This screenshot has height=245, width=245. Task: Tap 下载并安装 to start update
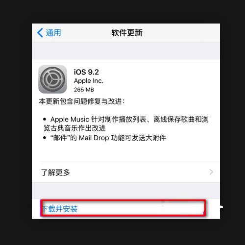pyautogui.click(x=60, y=209)
